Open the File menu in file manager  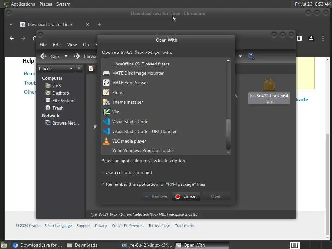pos(43,45)
